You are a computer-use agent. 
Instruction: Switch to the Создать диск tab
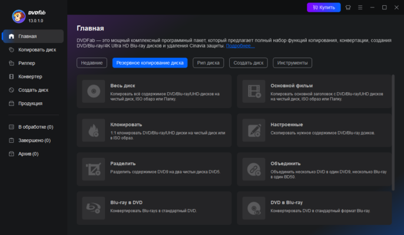point(249,63)
